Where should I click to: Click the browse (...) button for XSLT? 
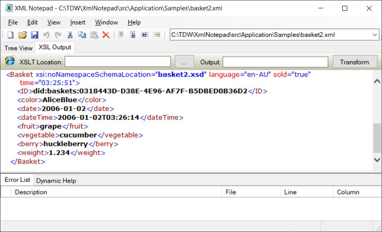coord(184,62)
